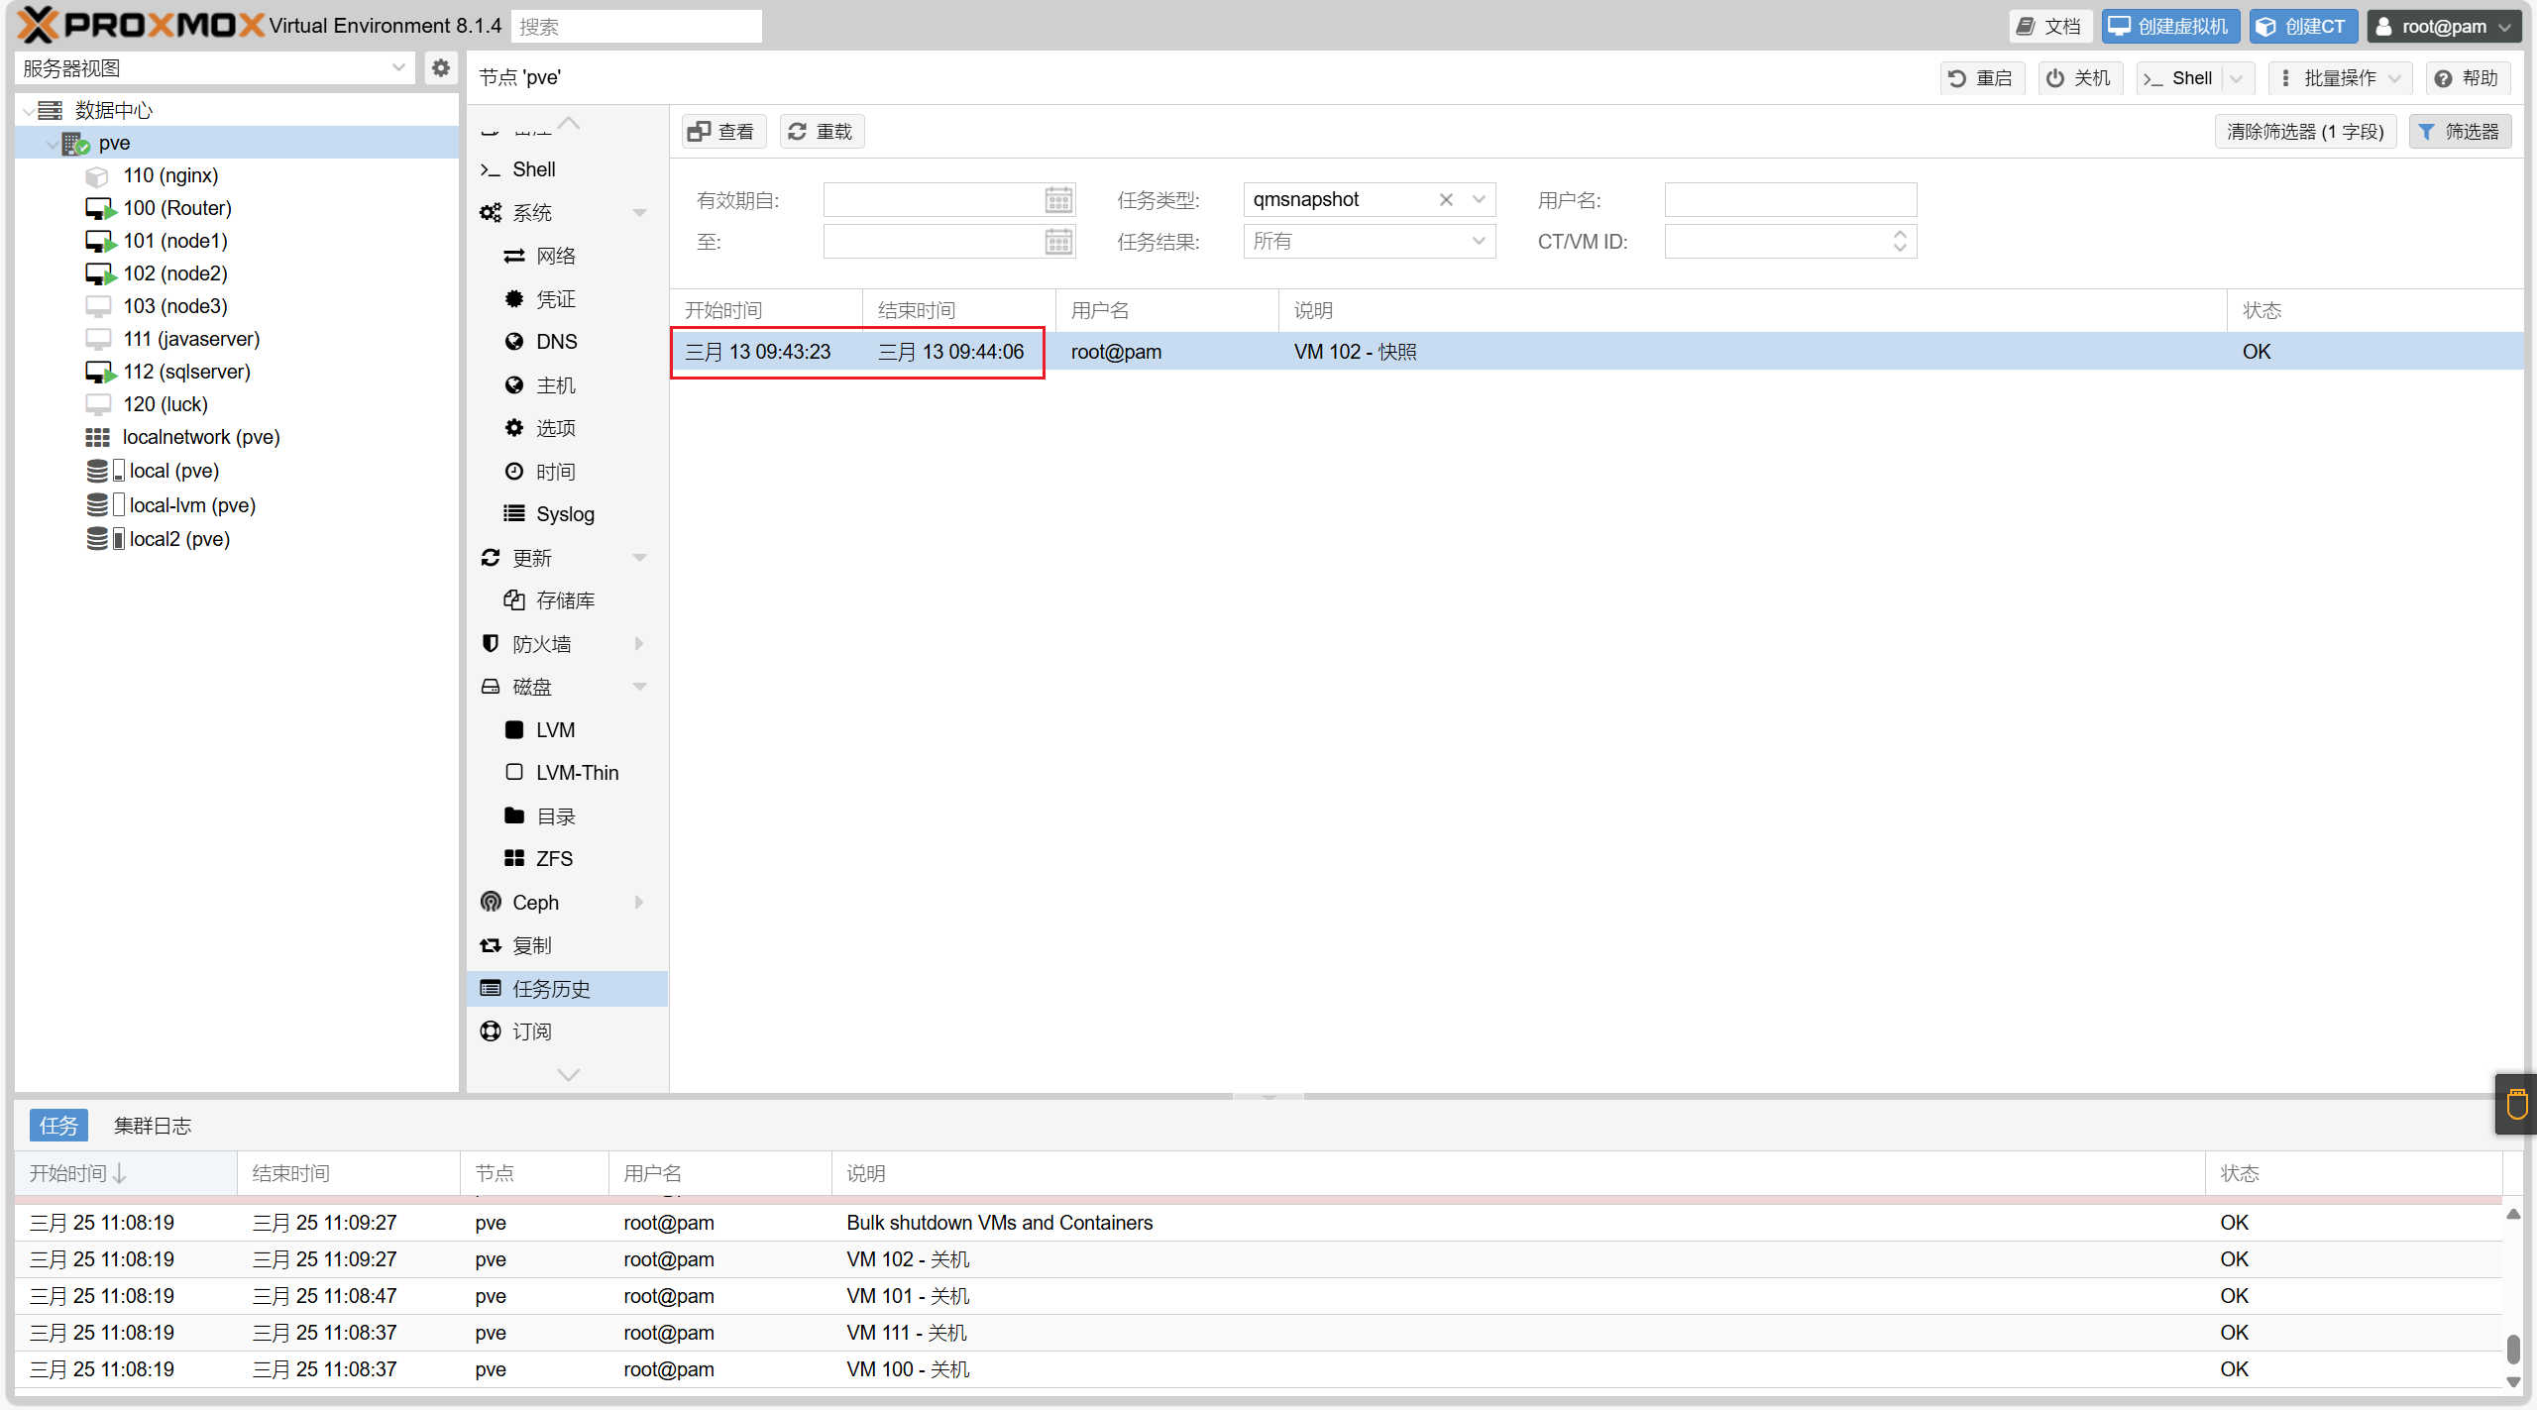The width and height of the screenshot is (2537, 1410).
Task: Open LVM-Thin page
Action: [577, 773]
